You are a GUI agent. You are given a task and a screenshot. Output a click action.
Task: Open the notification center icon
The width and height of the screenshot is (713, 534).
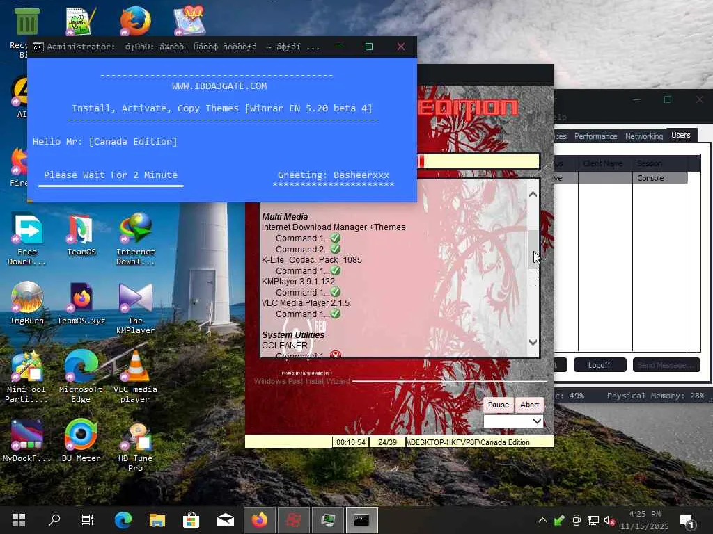pos(687,521)
